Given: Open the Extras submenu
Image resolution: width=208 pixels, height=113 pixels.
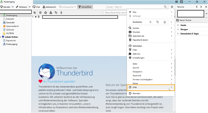Looking at the screenshot, I should [151, 83].
